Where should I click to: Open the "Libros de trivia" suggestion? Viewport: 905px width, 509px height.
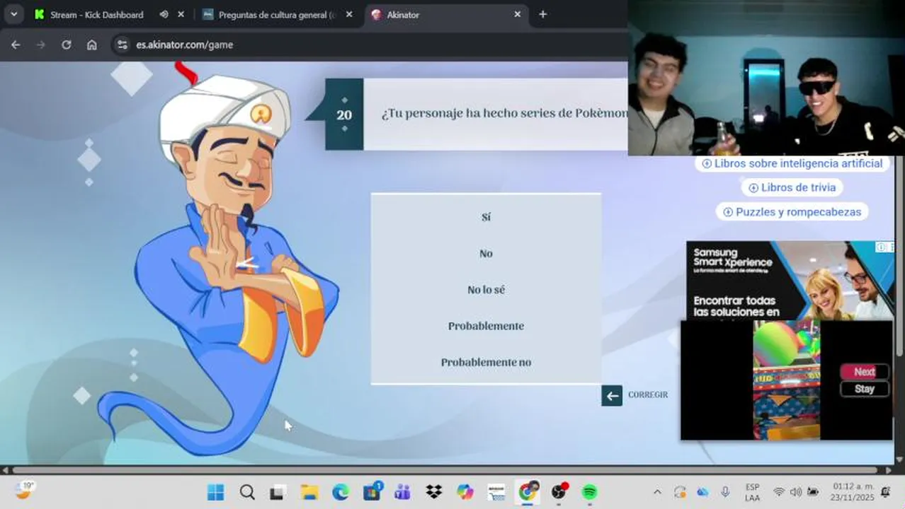point(792,187)
